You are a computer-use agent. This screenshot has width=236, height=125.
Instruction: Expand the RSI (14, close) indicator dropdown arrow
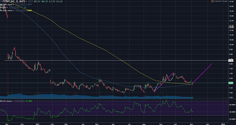coord(13,101)
